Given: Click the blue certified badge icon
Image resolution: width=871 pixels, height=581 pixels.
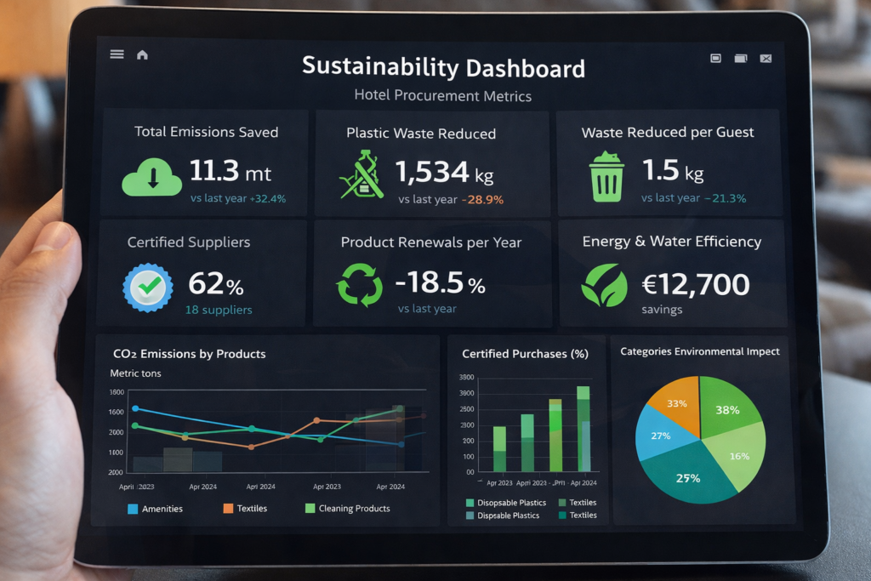Looking at the screenshot, I should click(147, 288).
